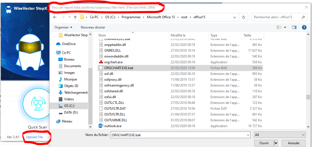The height and width of the screenshot is (147, 312).
Task: Open Objets 3D in sidebar
Action: (x=68, y=86)
